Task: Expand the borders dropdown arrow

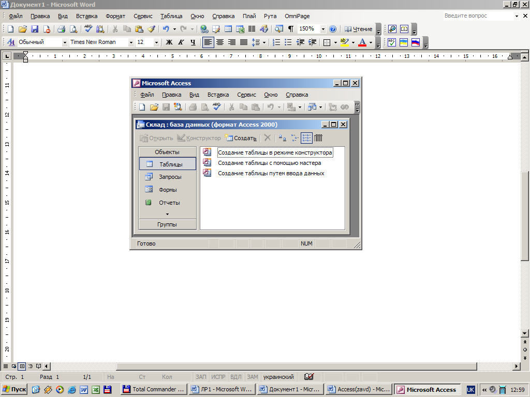Action: coord(335,42)
